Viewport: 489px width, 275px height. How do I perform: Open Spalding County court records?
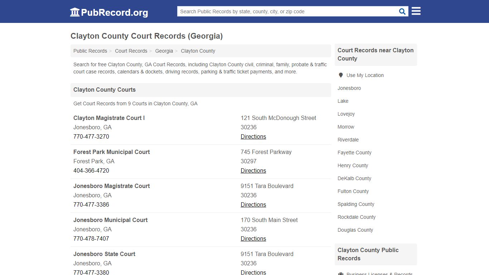[x=356, y=204]
